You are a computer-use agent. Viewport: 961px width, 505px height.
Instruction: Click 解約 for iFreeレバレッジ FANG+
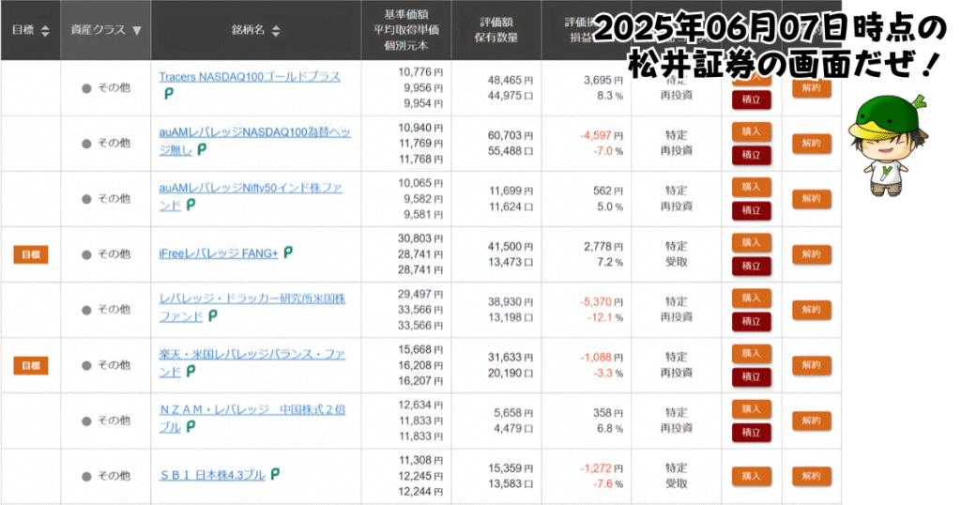coord(812,254)
